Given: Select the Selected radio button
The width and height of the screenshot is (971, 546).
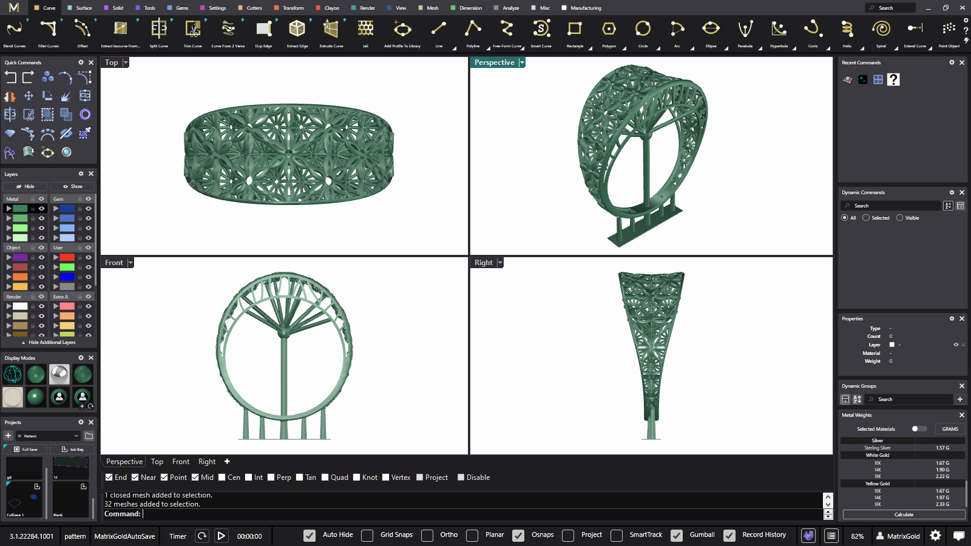Looking at the screenshot, I should (866, 218).
